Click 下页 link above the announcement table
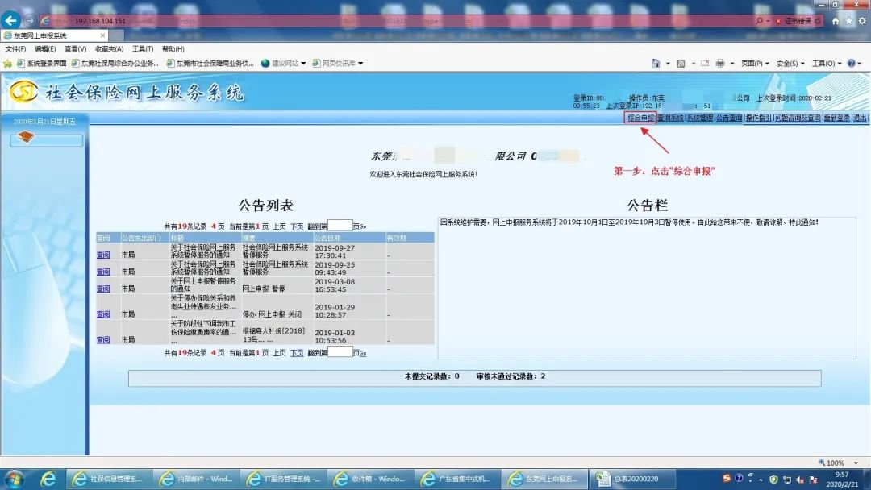The image size is (871, 490). 297,226
